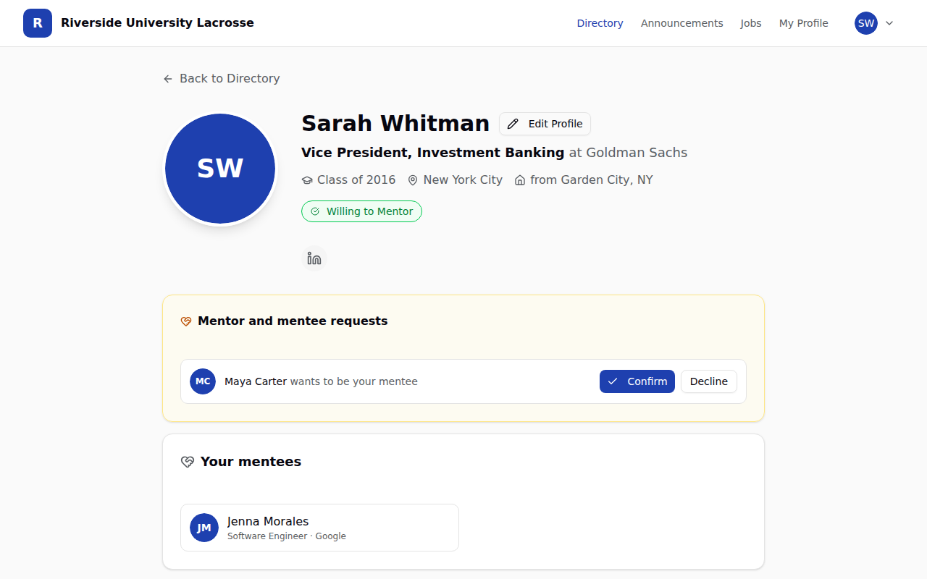Click the Sarah Whitman heading

tap(395, 123)
